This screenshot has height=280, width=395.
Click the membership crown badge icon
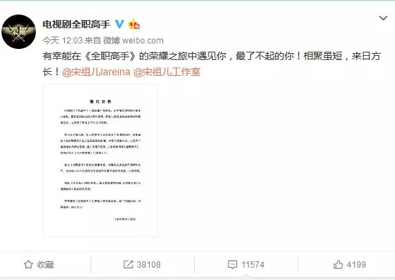tap(134, 24)
